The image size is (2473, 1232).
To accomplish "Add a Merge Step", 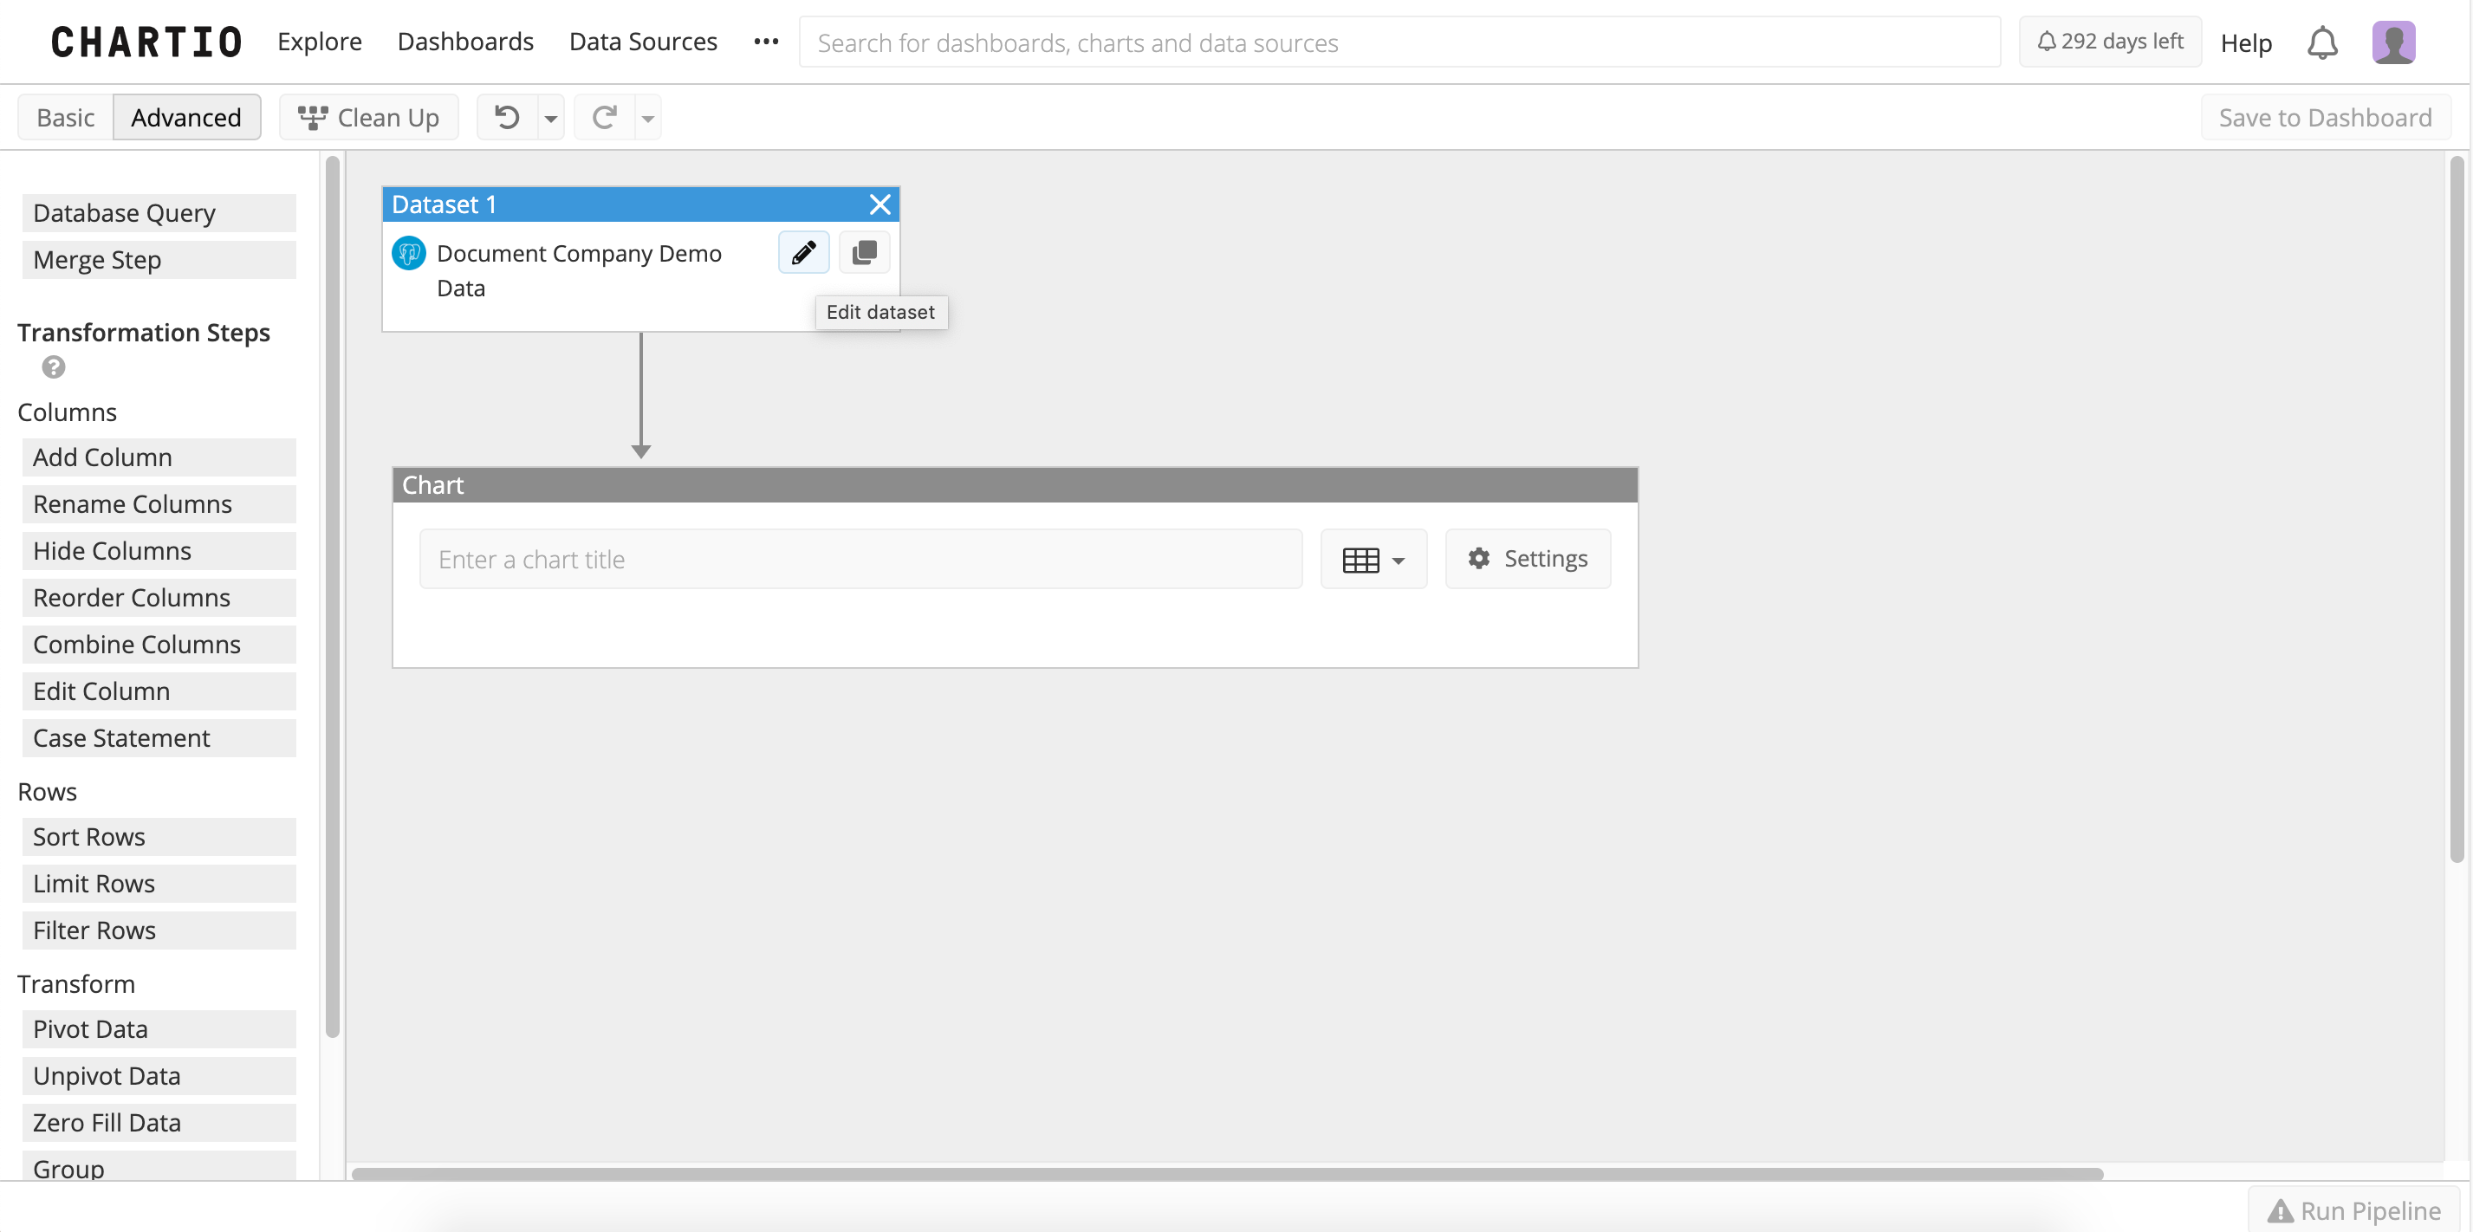I will [159, 260].
